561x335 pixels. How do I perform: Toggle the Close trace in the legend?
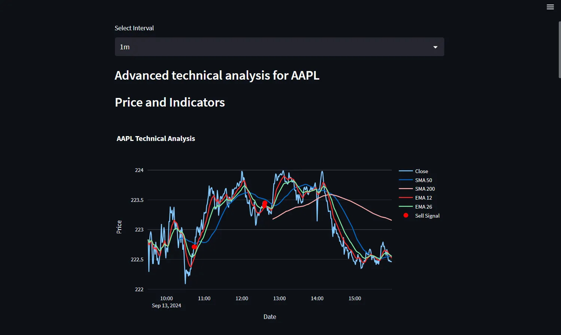click(x=421, y=171)
